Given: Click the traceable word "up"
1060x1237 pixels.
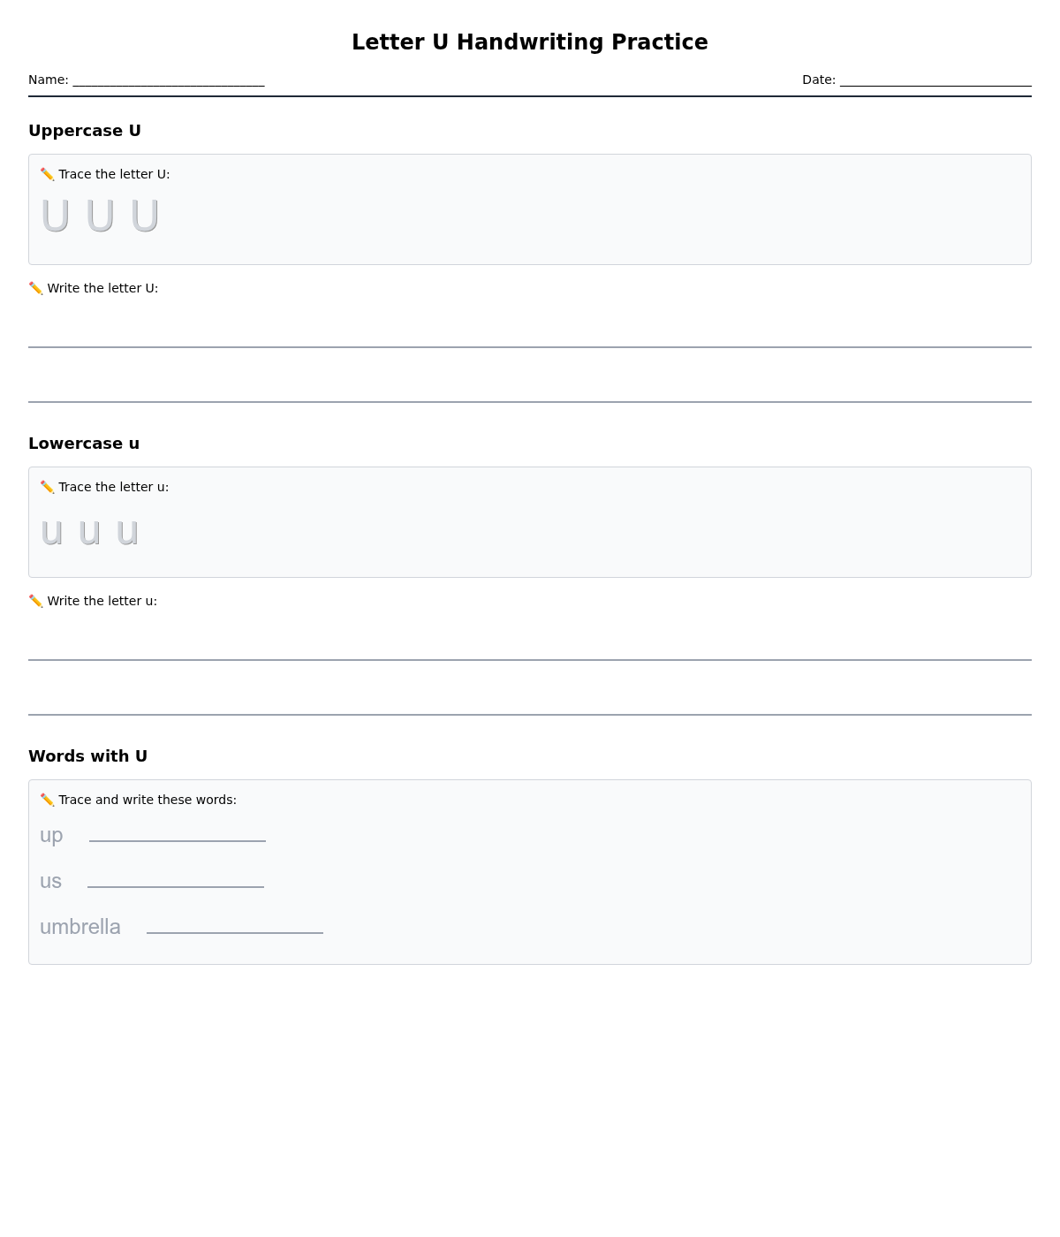Looking at the screenshot, I should click(x=51, y=835).
